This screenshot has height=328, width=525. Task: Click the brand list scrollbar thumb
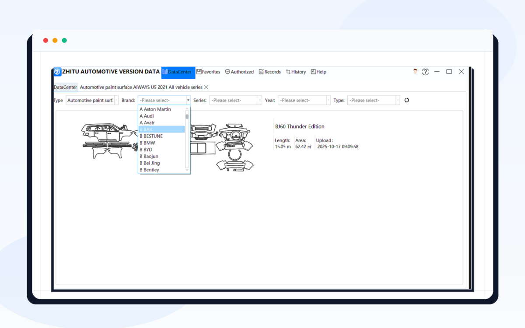point(187,117)
